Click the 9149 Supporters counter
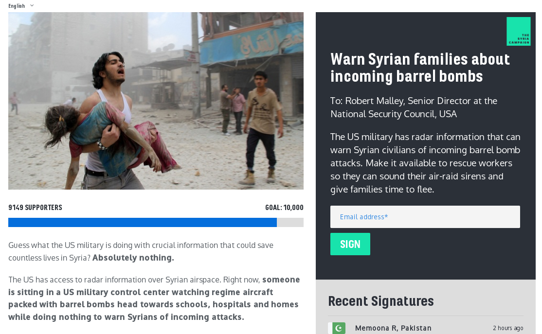542x334 pixels. (x=35, y=207)
